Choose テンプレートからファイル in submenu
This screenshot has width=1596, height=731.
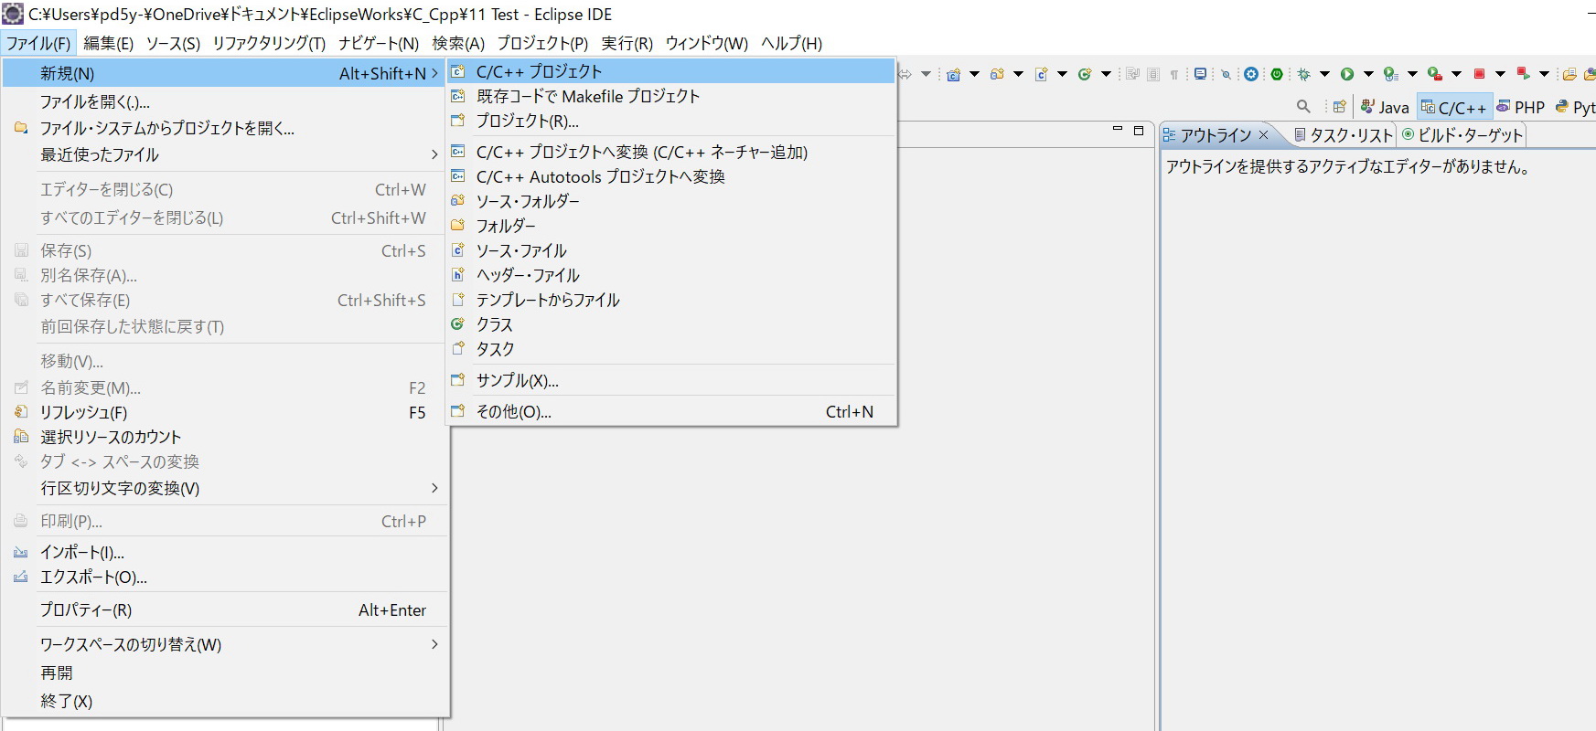tap(670, 300)
